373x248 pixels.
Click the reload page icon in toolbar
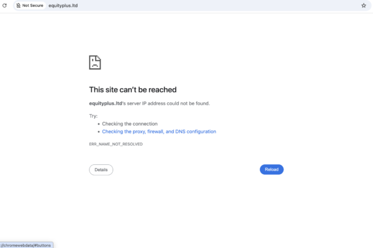pos(4,6)
